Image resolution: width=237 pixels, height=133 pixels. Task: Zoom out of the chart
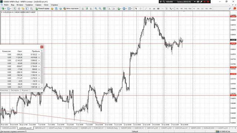100,8
